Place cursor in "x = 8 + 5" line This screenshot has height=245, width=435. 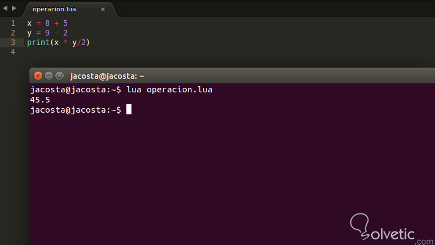(47, 23)
